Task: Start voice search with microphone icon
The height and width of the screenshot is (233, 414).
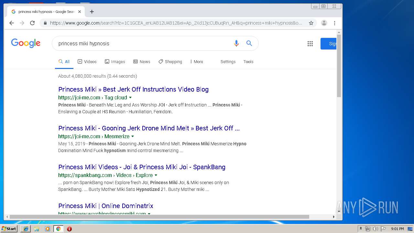Action: [x=236, y=43]
